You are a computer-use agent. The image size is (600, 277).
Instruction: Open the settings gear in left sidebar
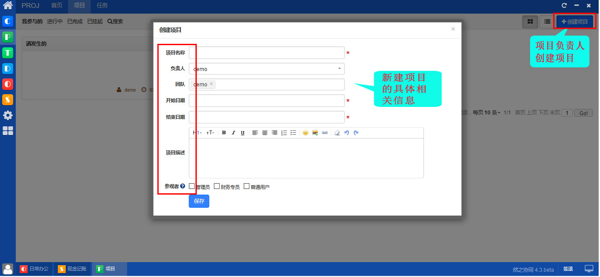tap(8, 115)
